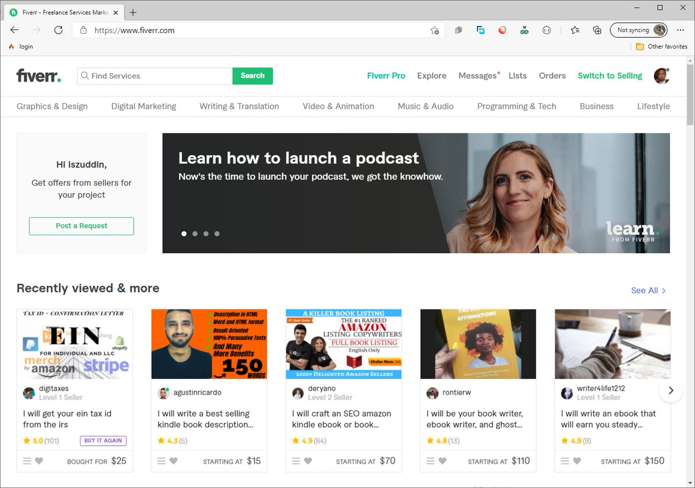Click the Post a Request button

coord(82,226)
